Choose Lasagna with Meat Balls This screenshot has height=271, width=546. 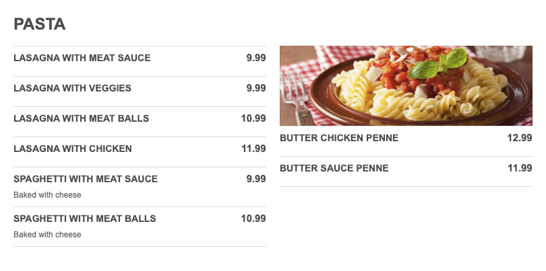click(81, 118)
